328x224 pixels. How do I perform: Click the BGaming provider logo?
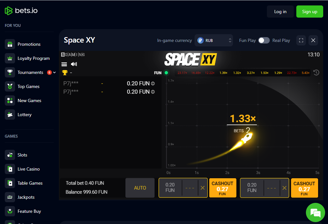tap(73, 55)
